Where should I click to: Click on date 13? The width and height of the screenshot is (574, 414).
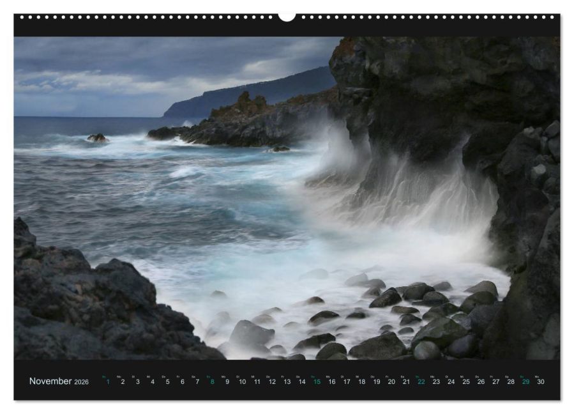pyautogui.click(x=287, y=382)
